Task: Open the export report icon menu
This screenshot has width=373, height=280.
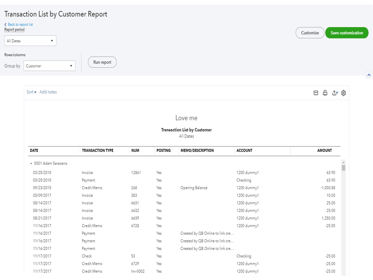Action: click(335, 93)
